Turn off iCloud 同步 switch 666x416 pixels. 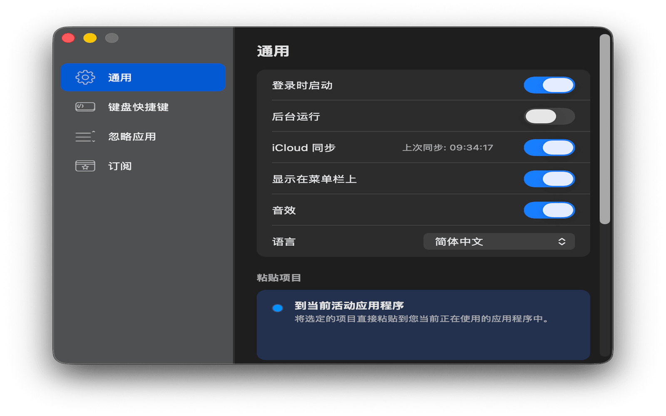(549, 148)
